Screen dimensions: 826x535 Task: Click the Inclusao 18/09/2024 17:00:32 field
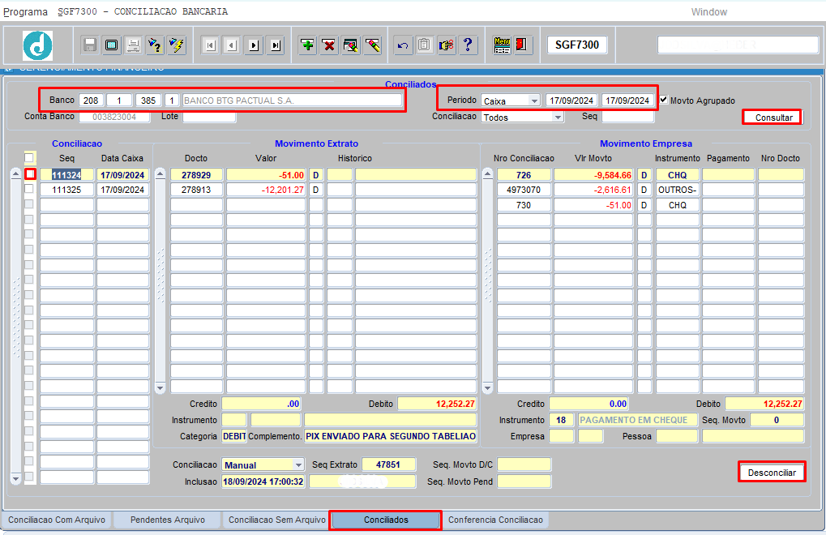(x=263, y=481)
